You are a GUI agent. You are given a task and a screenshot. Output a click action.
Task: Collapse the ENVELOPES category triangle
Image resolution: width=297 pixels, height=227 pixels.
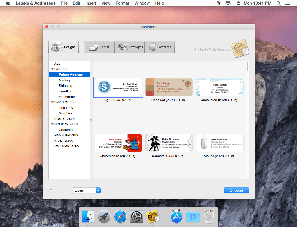point(52,102)
